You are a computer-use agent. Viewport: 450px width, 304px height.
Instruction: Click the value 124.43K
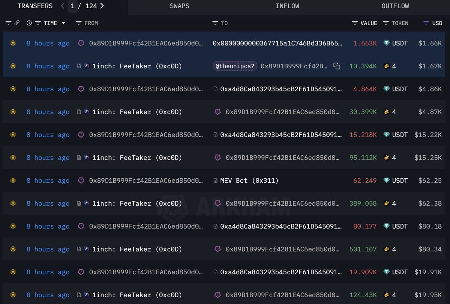tap(363, 295)
